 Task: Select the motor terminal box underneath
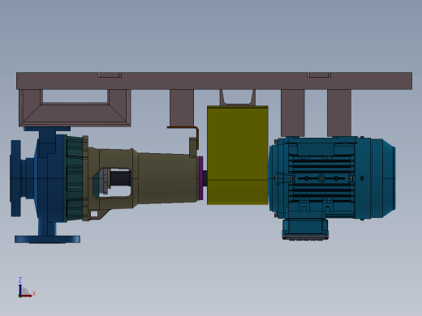pyautogui.click(x=305, y=229)
